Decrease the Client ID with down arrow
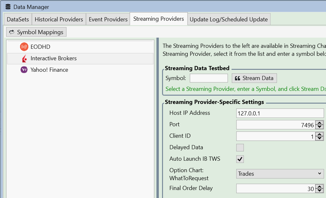The width and height of the screenshot is (326, 198). [320, 139]
